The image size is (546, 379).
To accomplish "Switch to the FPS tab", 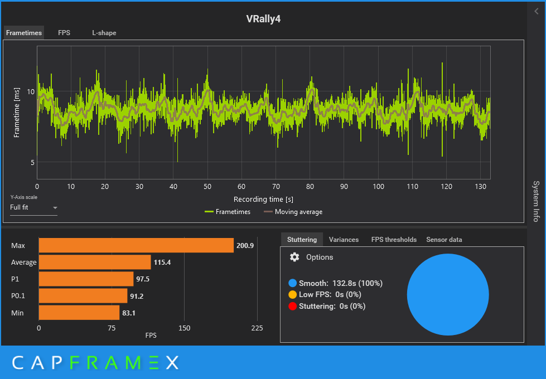I will [x=64, y=33].
